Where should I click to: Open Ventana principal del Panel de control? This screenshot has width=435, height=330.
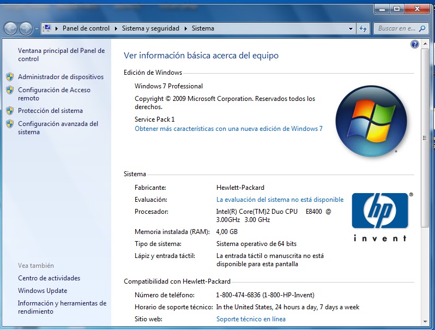coord(61,55)
